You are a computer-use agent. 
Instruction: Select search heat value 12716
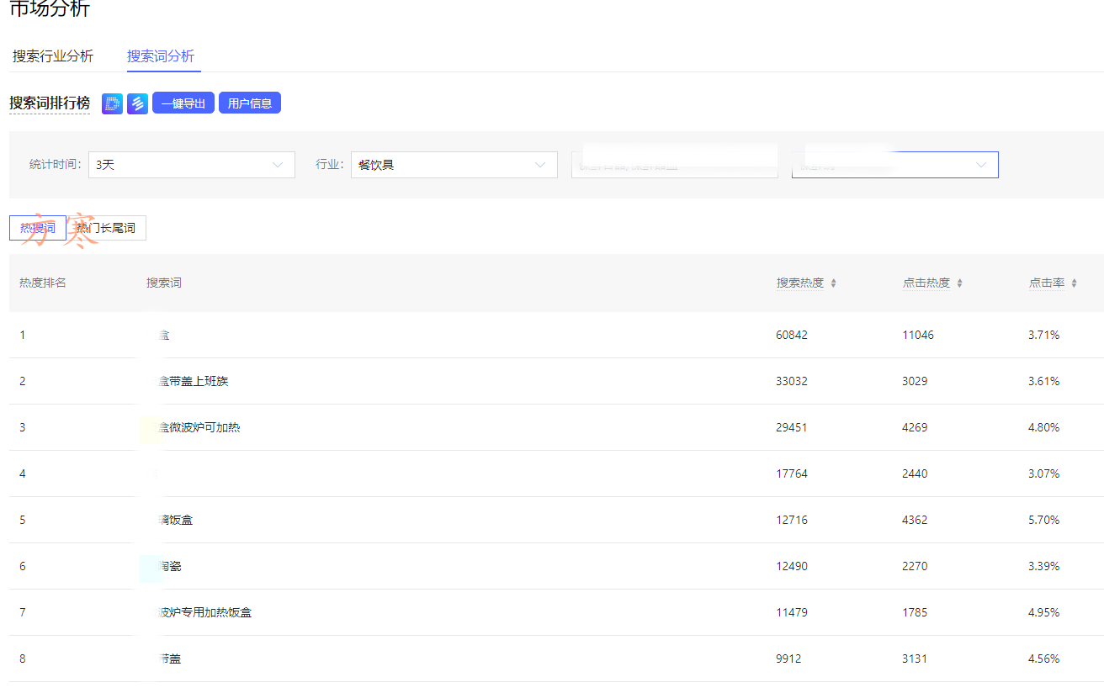(792, 520)
